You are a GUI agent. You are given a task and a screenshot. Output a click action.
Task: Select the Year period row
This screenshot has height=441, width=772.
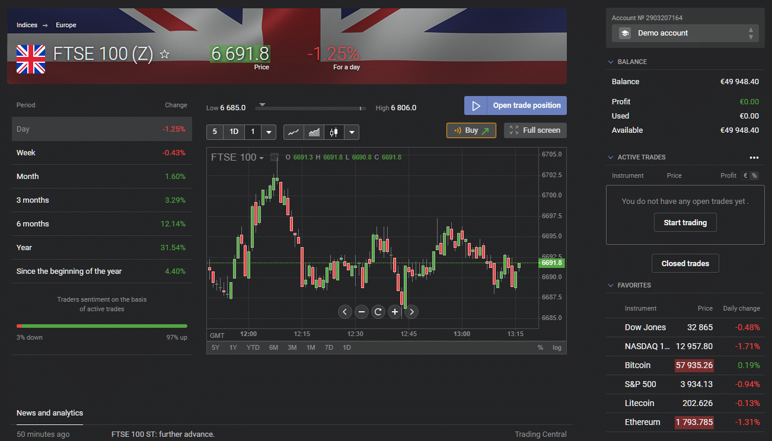(x=102, y=247)
